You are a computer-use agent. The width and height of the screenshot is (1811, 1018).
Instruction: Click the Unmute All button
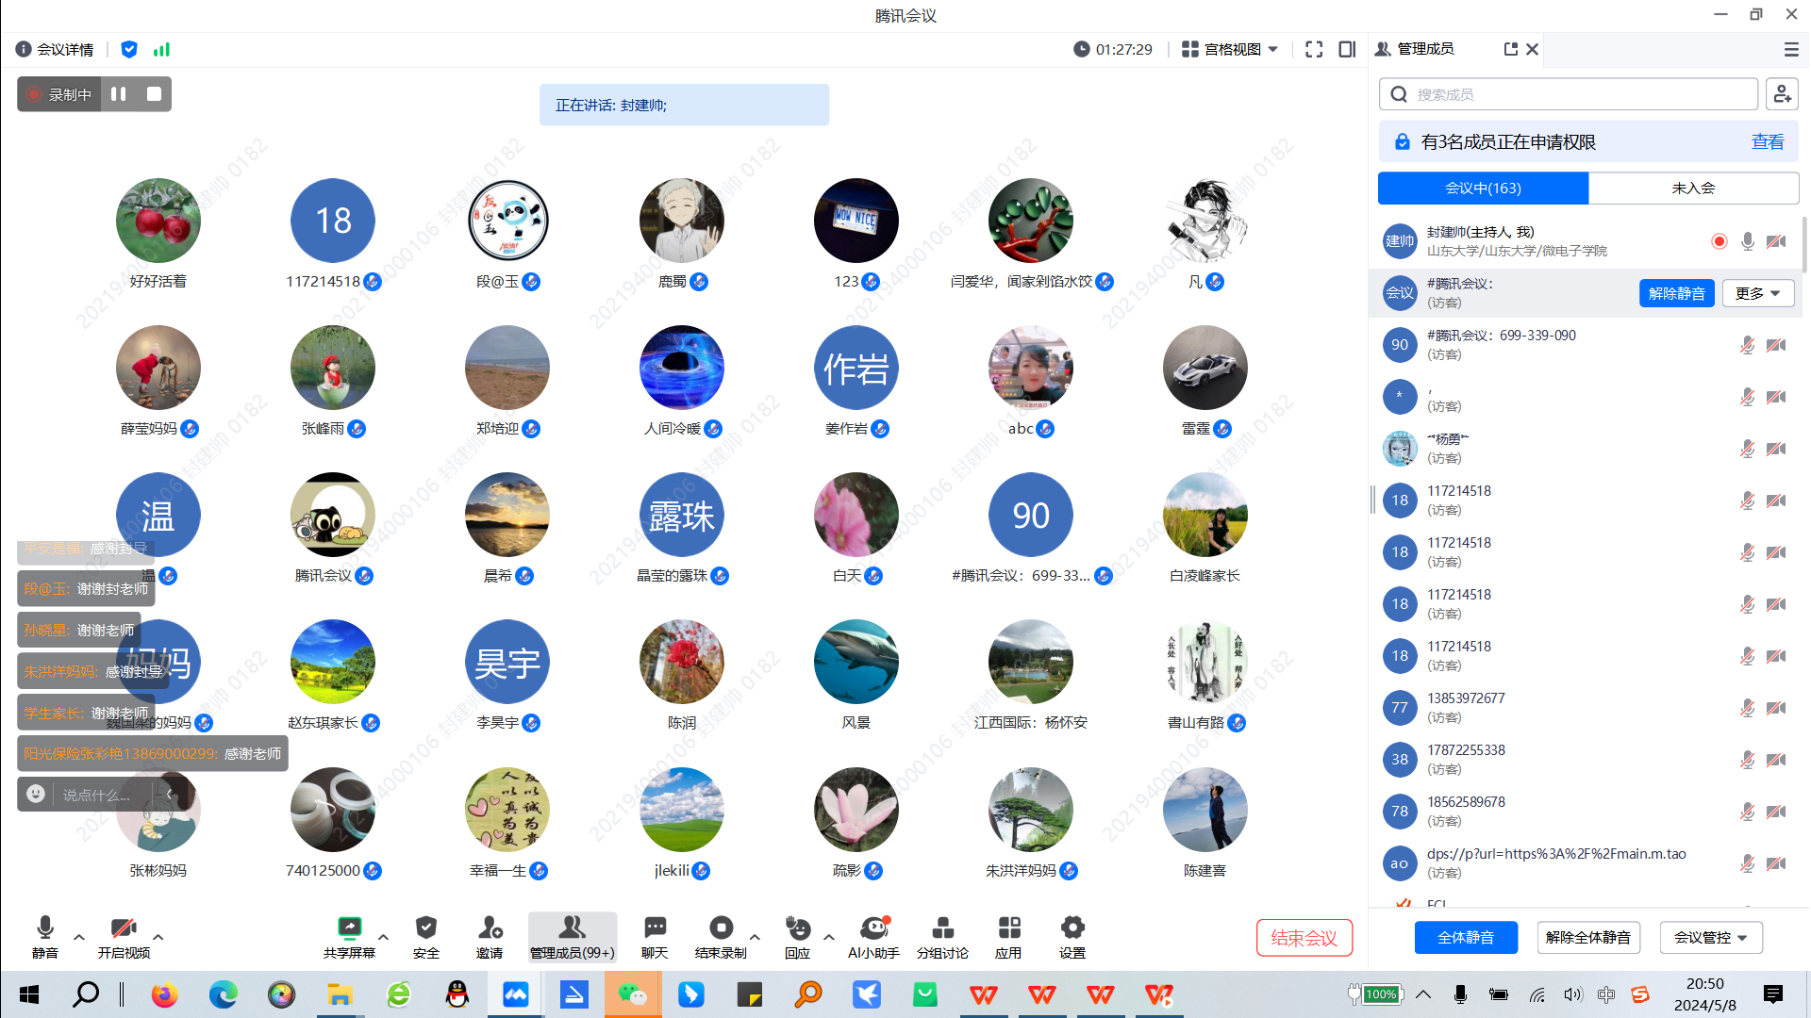tap(1588, 938)
